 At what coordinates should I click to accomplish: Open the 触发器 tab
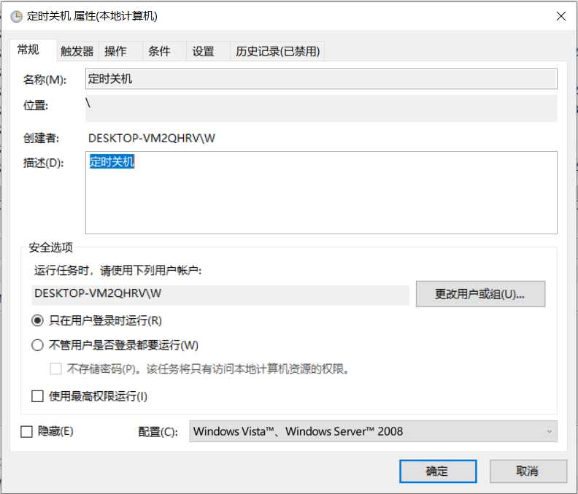(x=77, y=51)
